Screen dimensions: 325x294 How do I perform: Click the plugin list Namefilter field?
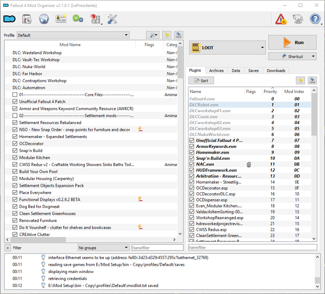point(252,248)
